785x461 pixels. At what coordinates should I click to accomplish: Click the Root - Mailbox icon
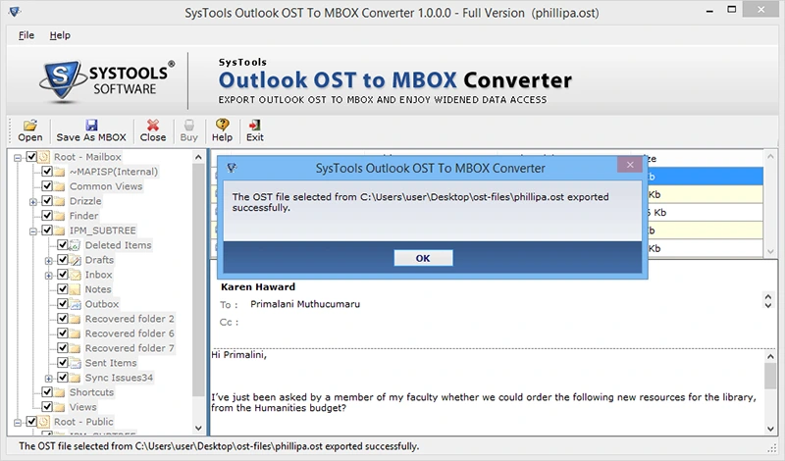tap(44, 157)
